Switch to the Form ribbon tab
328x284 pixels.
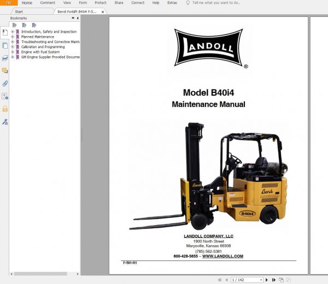coord(83,3)
